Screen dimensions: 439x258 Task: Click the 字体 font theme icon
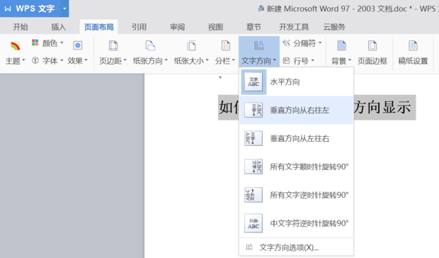coord(35,60)
